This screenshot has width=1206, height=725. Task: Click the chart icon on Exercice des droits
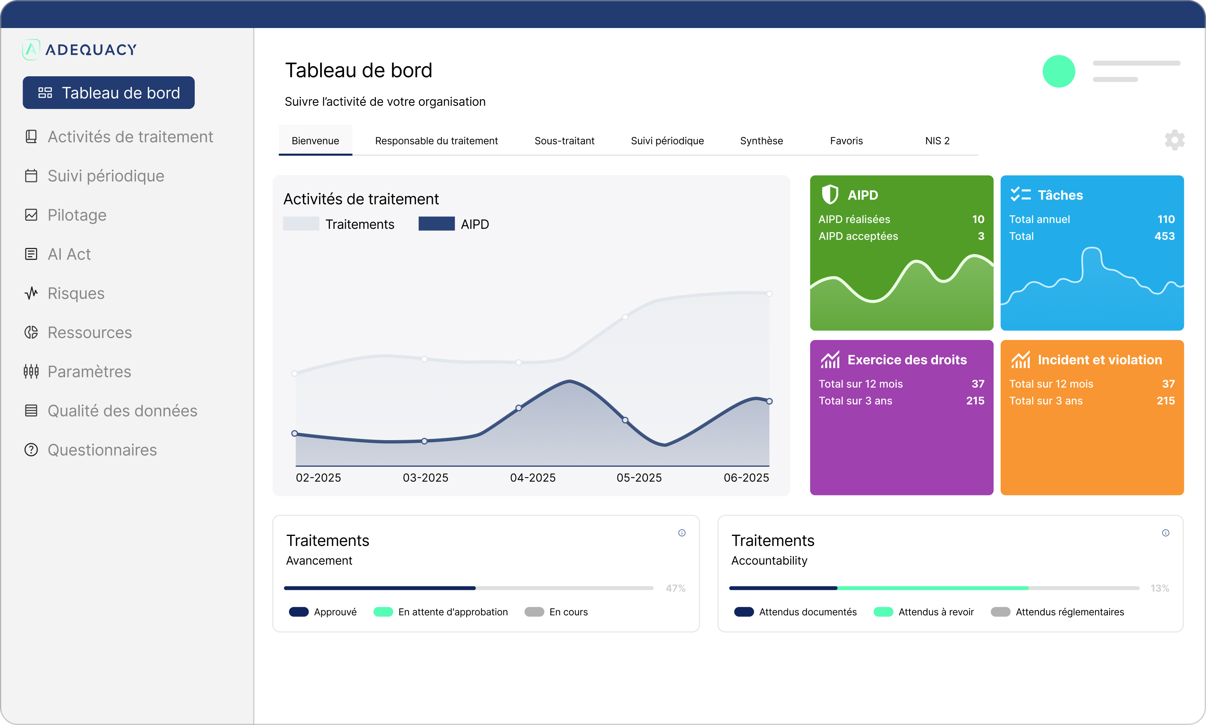[830, 360]
